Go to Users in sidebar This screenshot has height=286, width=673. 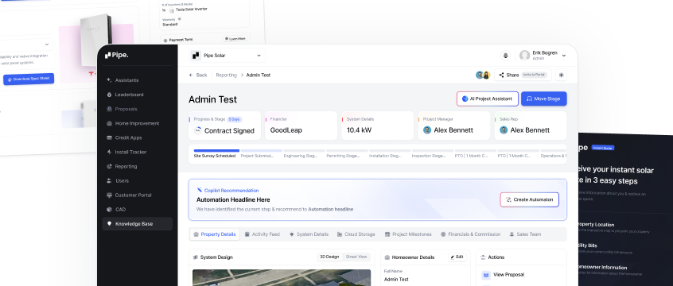click(x=137, y=181)
